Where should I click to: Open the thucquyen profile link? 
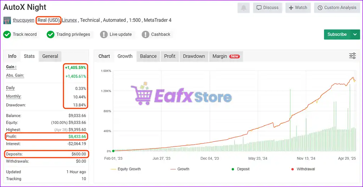point(23,20)
